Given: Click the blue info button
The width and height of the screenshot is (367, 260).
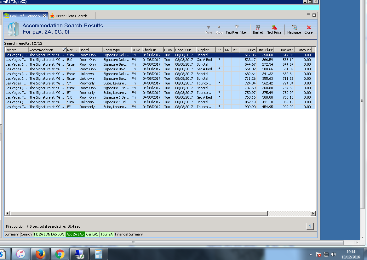Looking at the screenshot, I should (310, 226).
